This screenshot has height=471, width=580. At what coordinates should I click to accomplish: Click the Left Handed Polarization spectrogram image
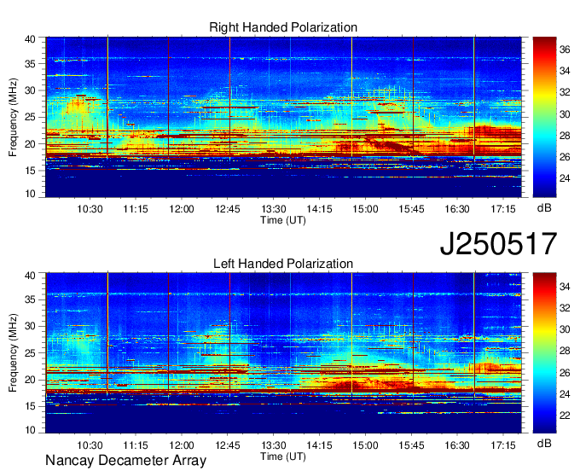coord(283,353)
